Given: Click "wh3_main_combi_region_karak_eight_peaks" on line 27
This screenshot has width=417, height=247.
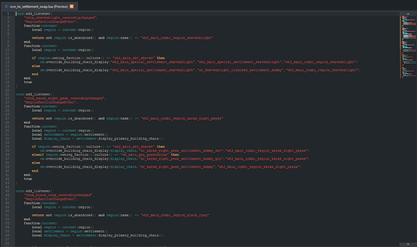Looking at the screenshot, I should coord(182,118).
